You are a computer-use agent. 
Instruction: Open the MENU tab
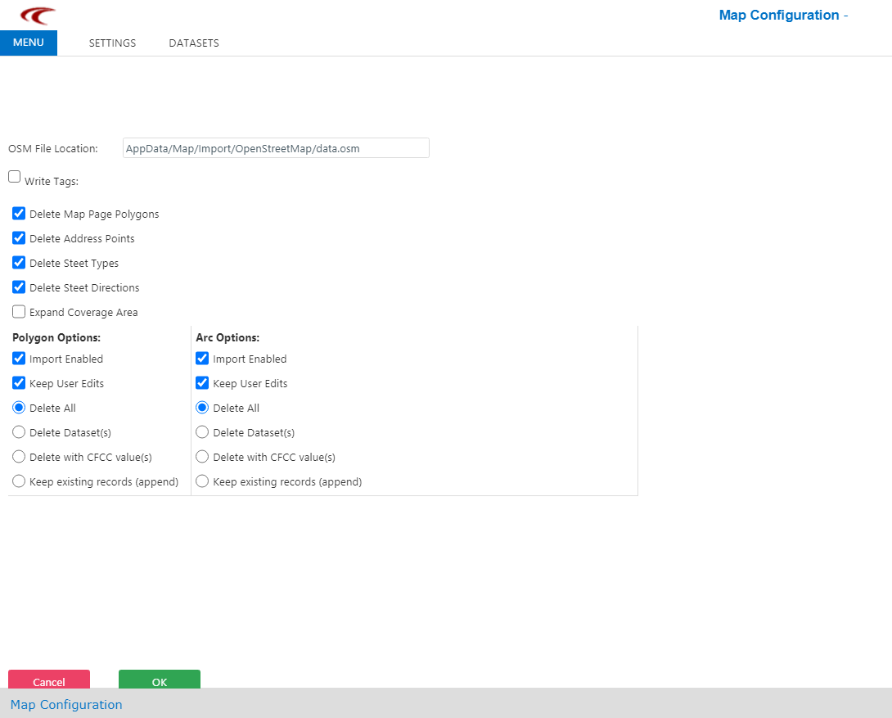pos(29,43)
